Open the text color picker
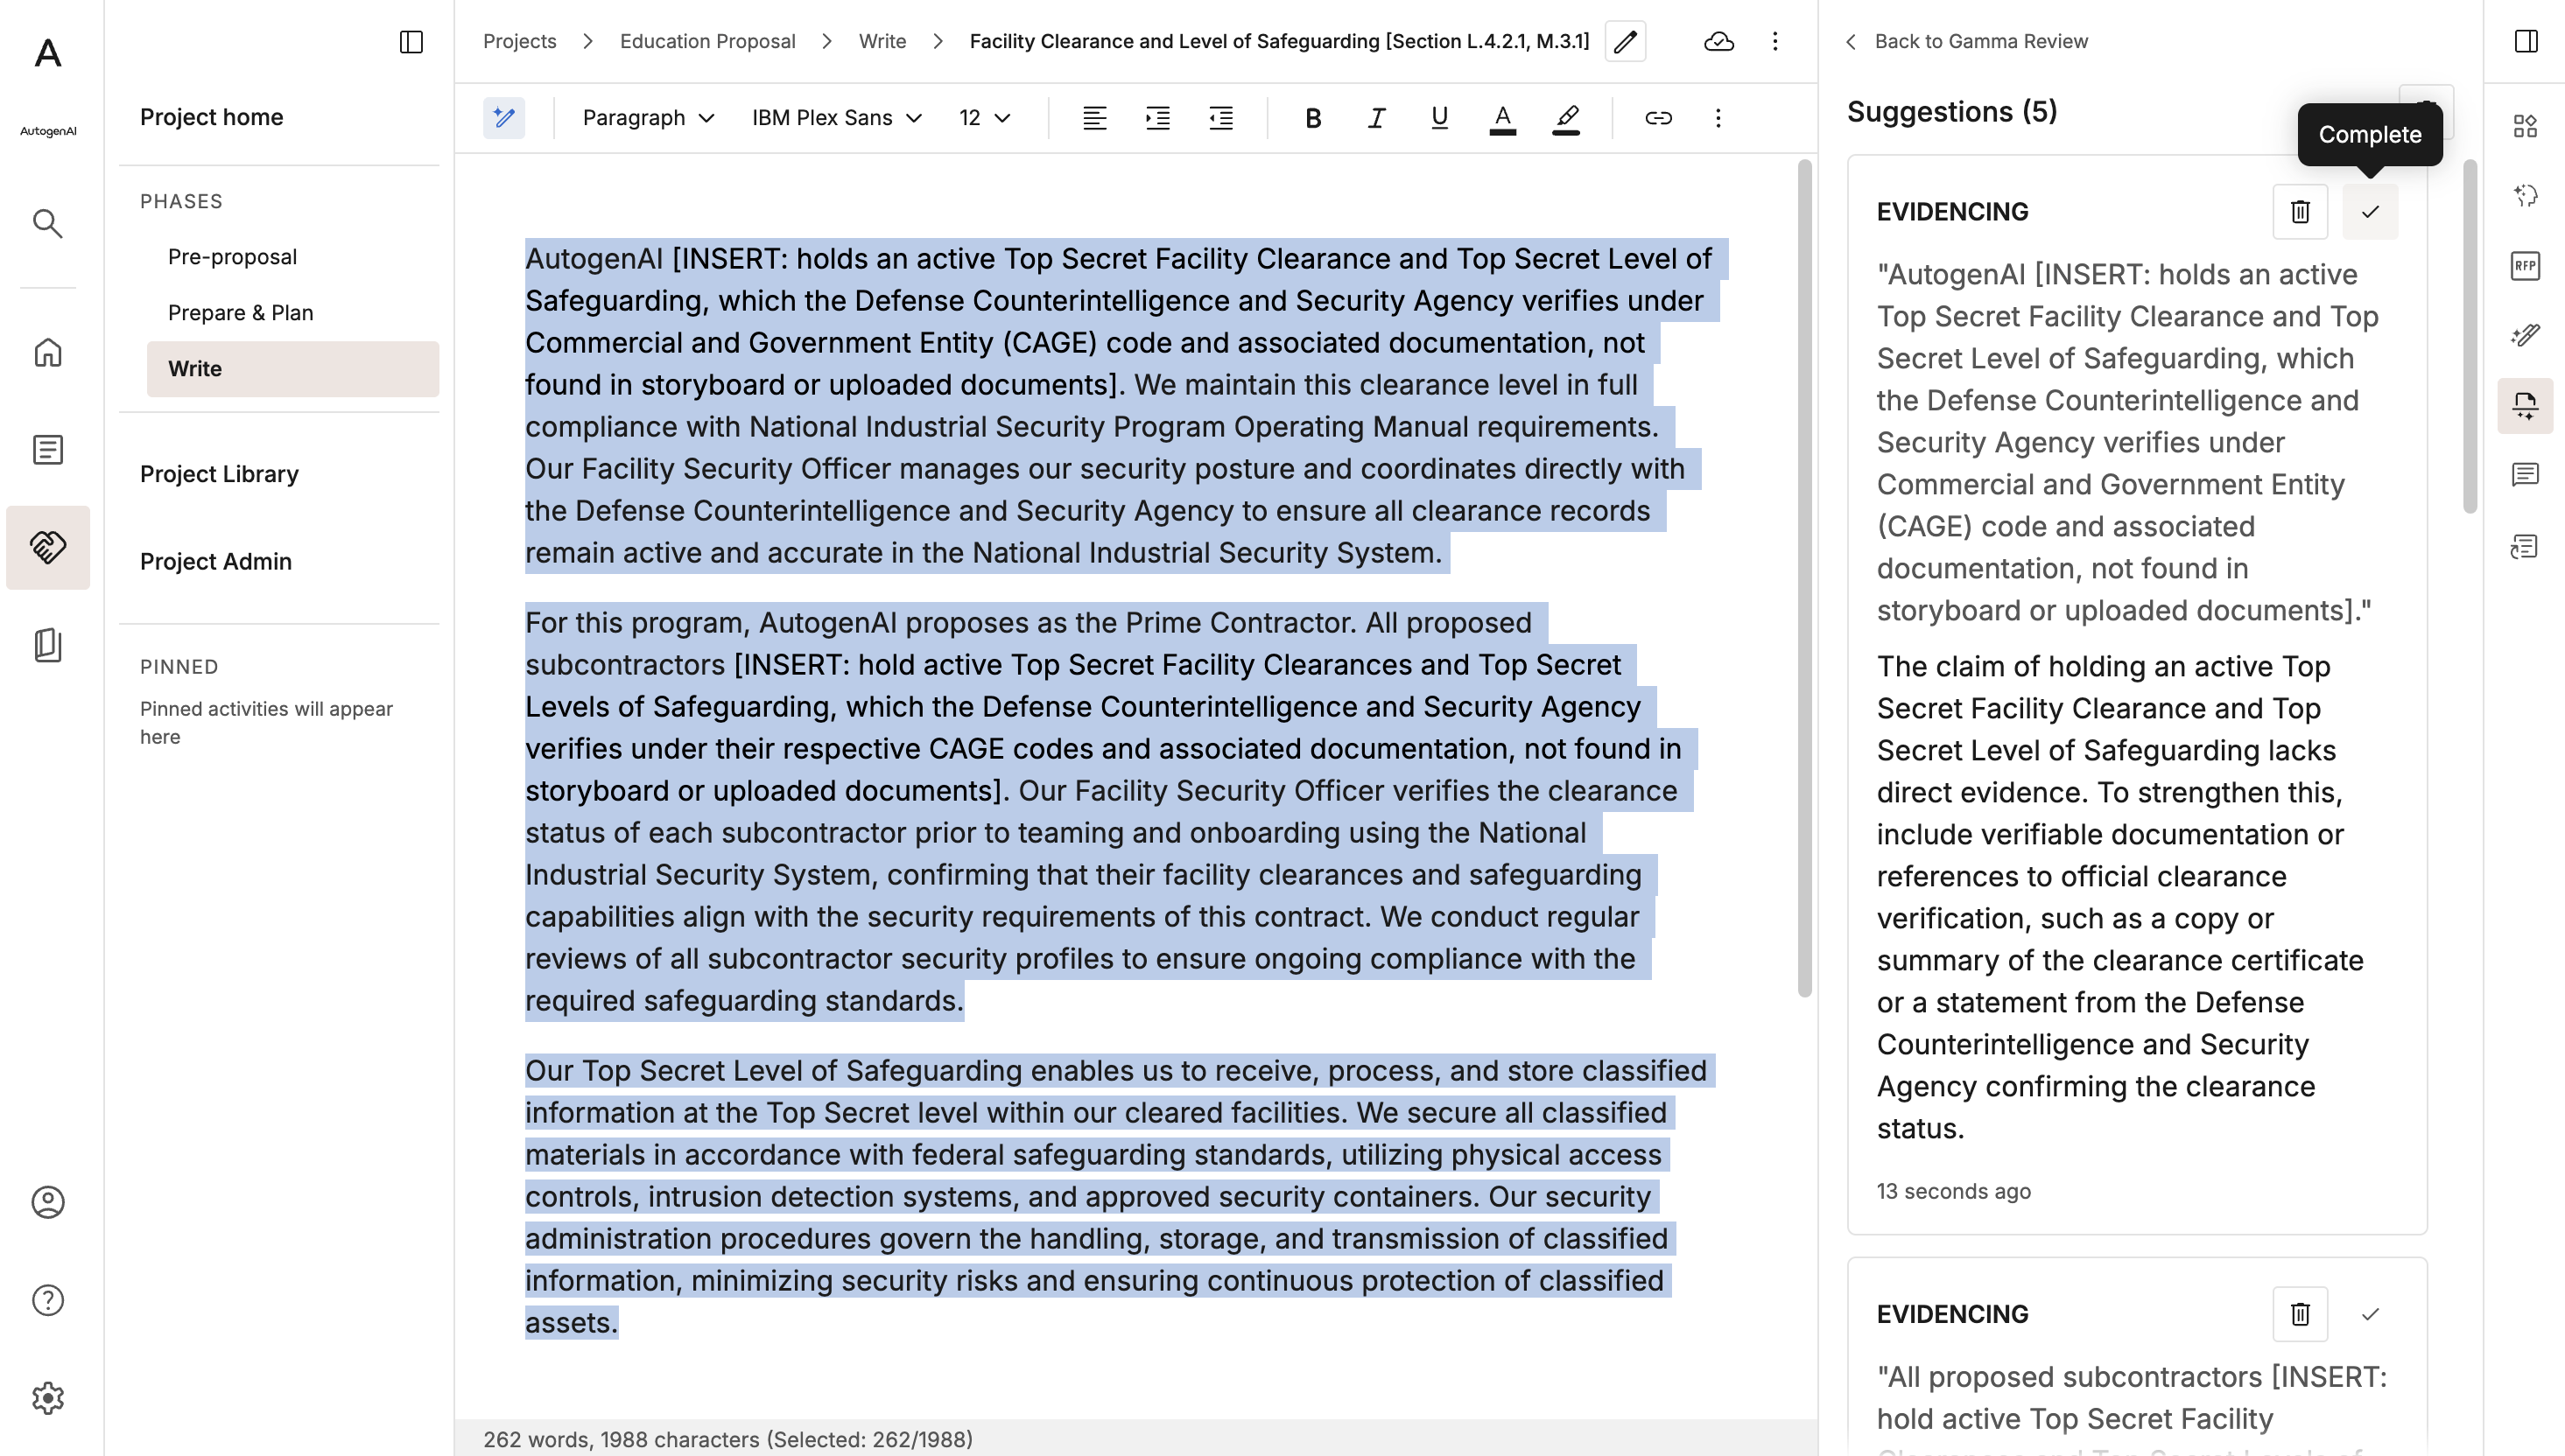 pyautogui.click(x=1502, y=118)
